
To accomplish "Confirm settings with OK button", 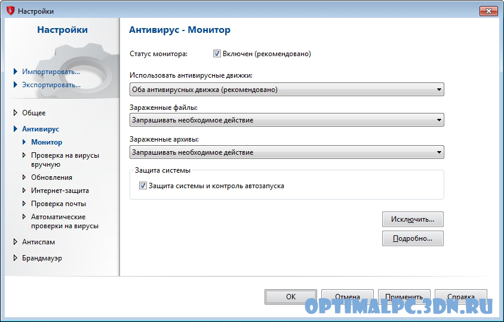I will (x=291, y=296).
